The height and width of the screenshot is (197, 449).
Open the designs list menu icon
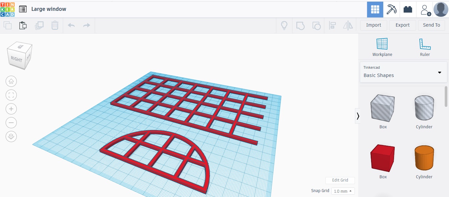coord(23,9)
